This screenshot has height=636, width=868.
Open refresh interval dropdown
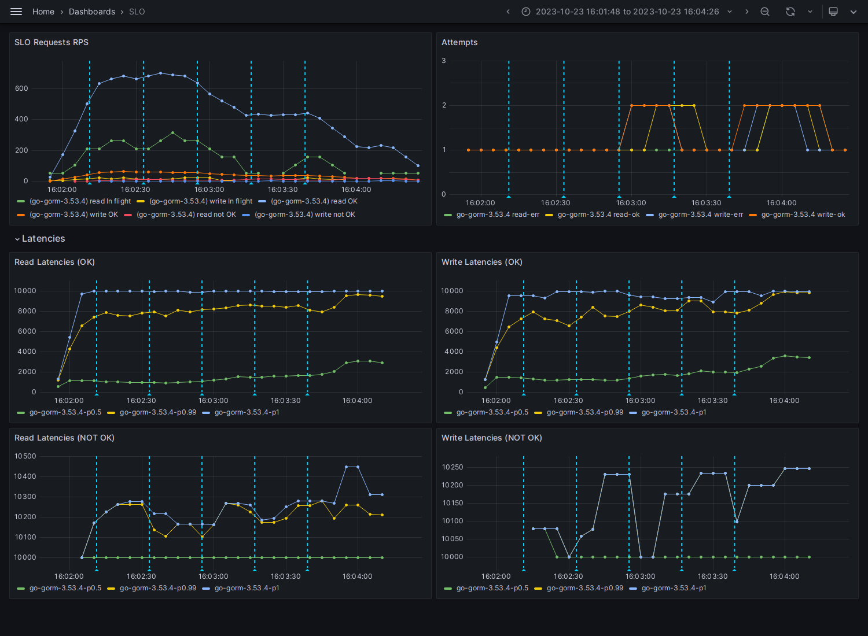coord(810,12)
